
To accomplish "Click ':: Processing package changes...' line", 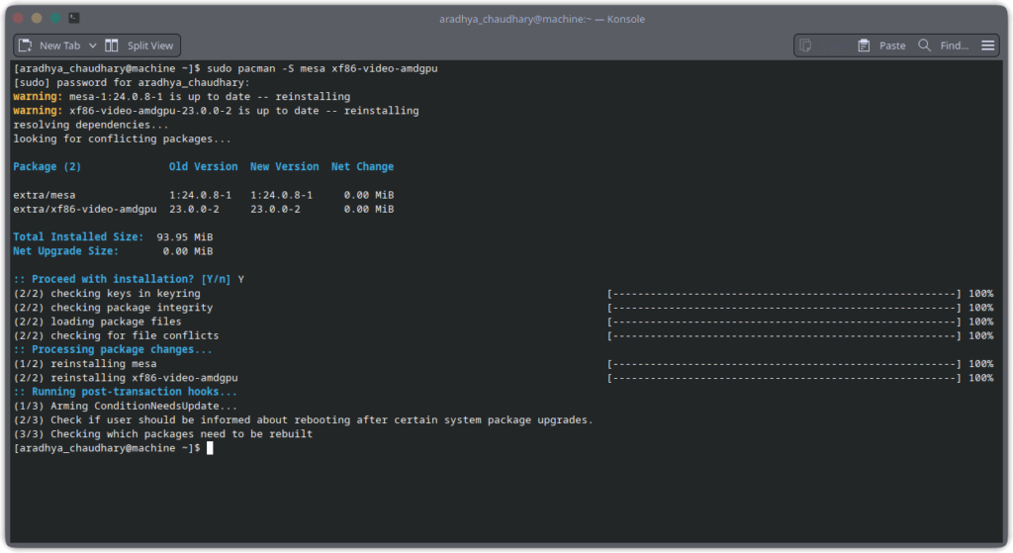I will coord(113,349).
